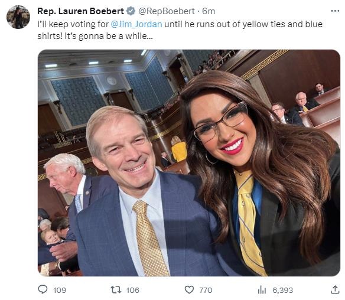Click the 106 retweets count

click(133, 290)
